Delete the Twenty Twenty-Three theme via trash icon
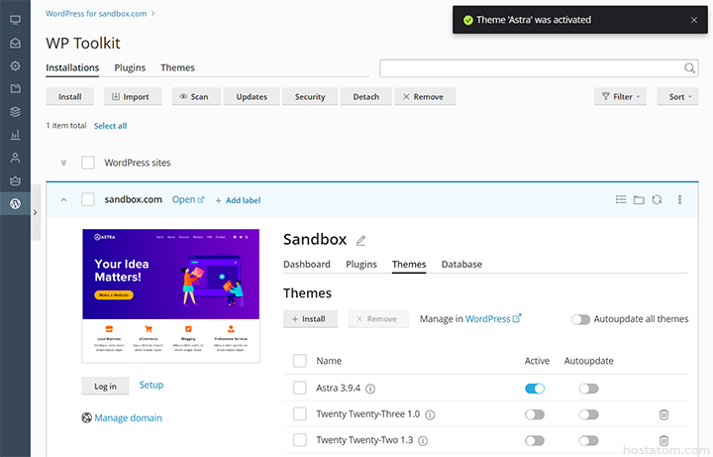Viewport: 713px width, 457px height. pos(663,414)
